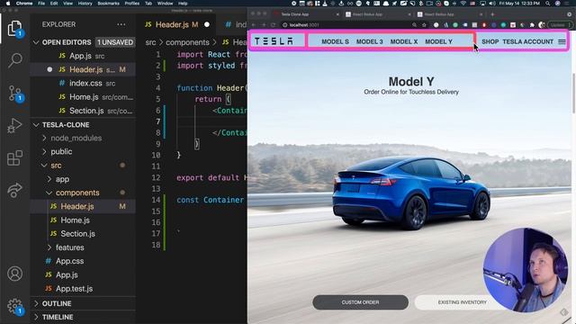Open a new Chrome tab with the plus
This screenshot has width=576, height=324.
[492, 14]
